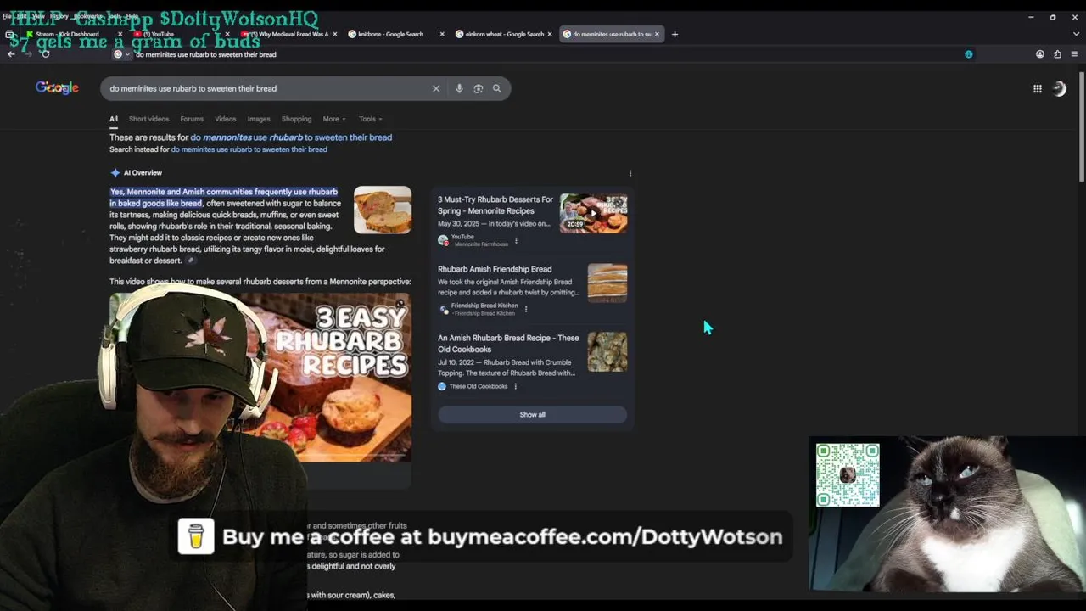Switch to the Short videos tab

148,119
